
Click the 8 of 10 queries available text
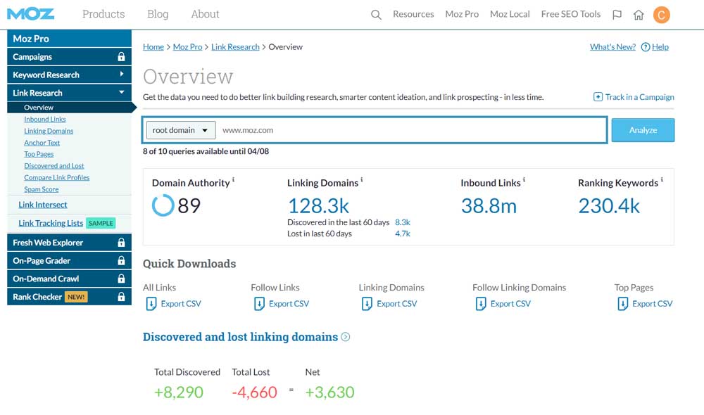[x=206, y=151]
